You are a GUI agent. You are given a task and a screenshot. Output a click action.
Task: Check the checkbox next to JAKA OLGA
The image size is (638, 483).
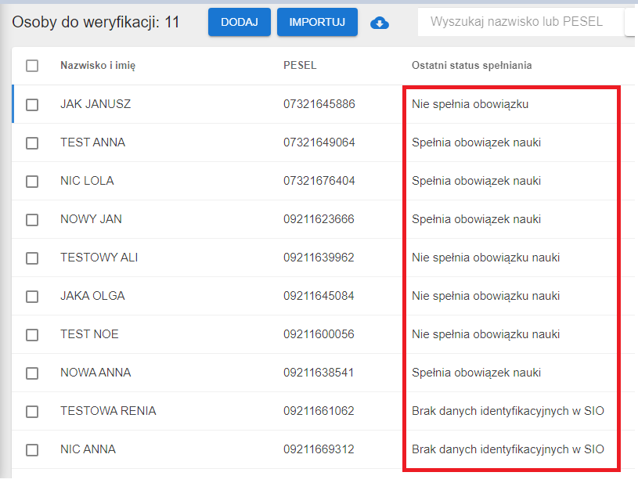point(32,295)
